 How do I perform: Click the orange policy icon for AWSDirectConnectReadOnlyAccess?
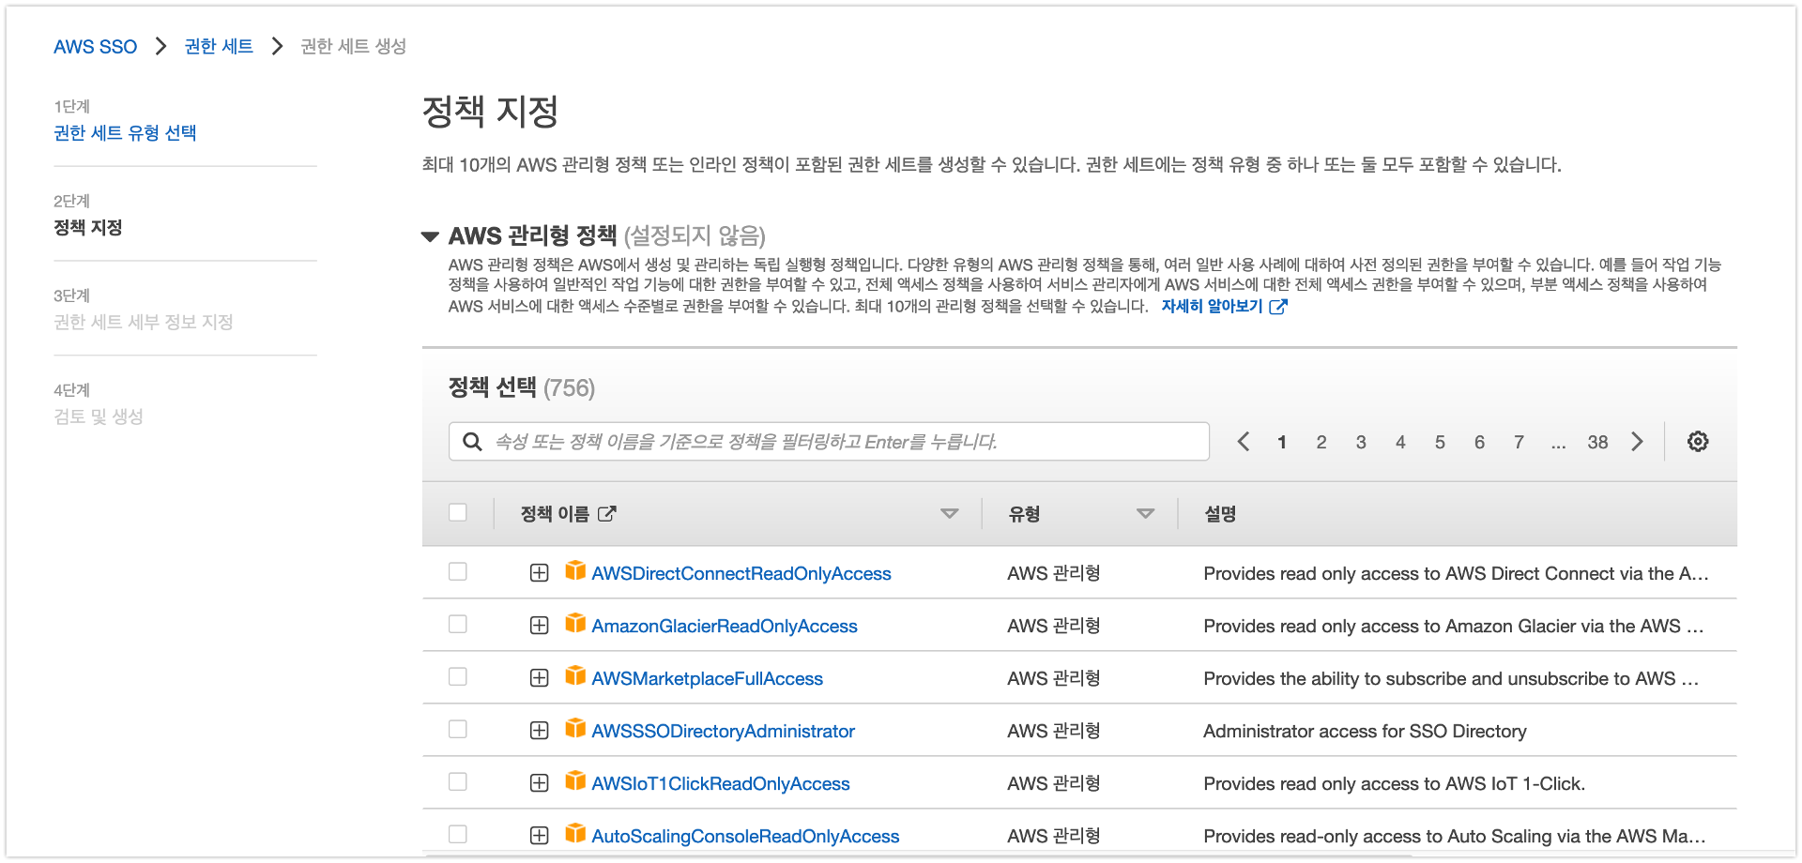coord(575,571)
